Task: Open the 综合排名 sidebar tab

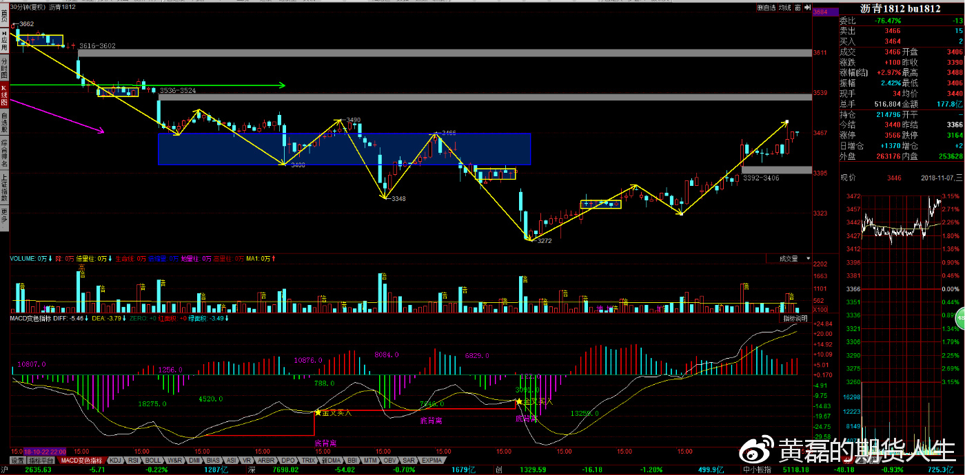Action: click(x=4, y=153)
